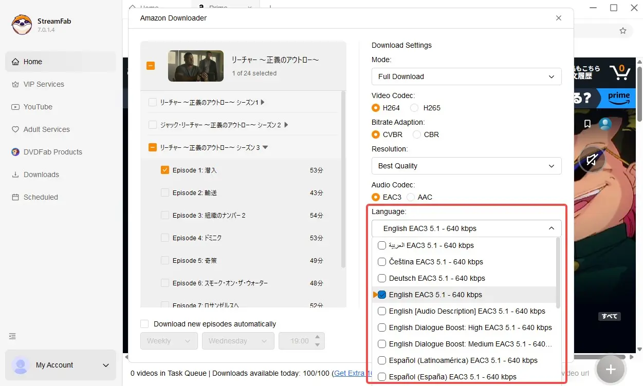Check Episode 2 checkbox
Image resolution: width=643 pixels, height=386 pixels.
pyautogui.click(x=165, y=192)
